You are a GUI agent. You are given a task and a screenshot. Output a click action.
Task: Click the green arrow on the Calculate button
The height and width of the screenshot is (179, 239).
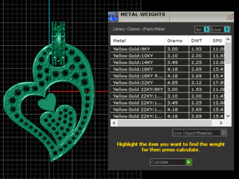(x=189, y=162)
